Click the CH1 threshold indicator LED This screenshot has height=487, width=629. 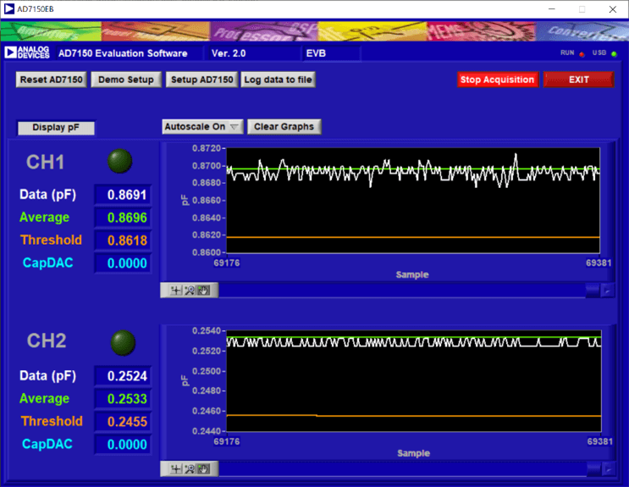[119, 161]
